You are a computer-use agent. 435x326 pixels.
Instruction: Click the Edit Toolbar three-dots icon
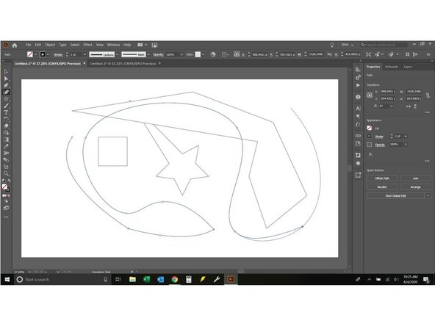point(6,217)
